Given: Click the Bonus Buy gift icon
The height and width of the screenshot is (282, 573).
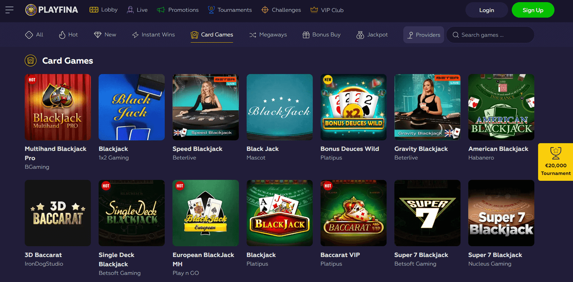Looking at the screenshot, I should point(306,35).
